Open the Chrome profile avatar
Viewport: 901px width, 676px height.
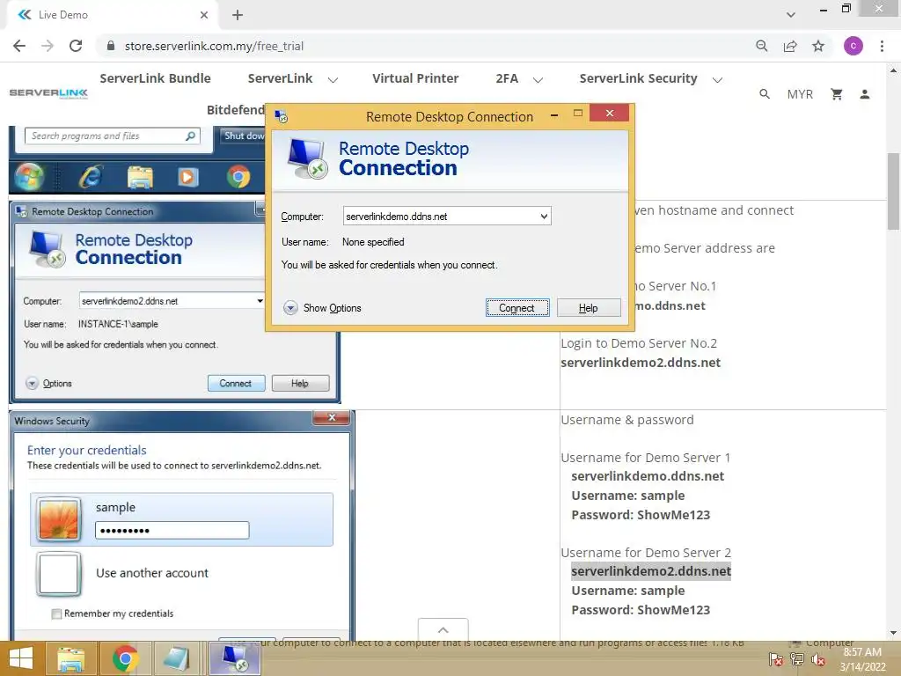click(x=853, y=46)
